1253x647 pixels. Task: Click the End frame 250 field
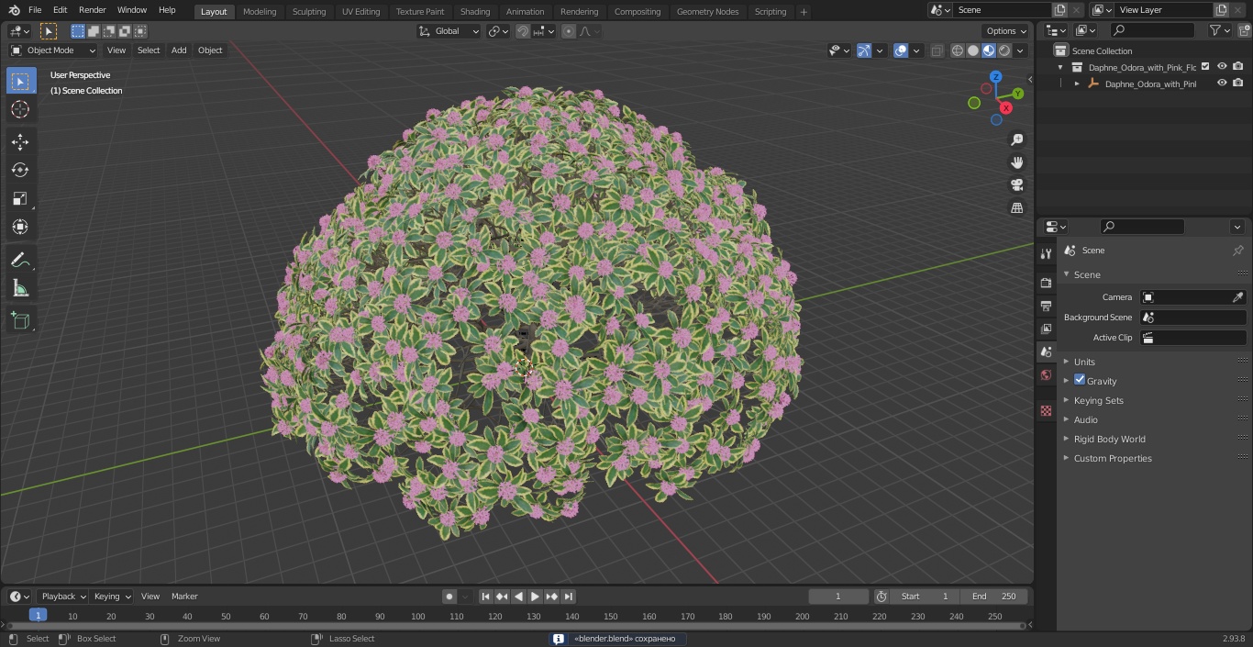[x=994, y=597]
